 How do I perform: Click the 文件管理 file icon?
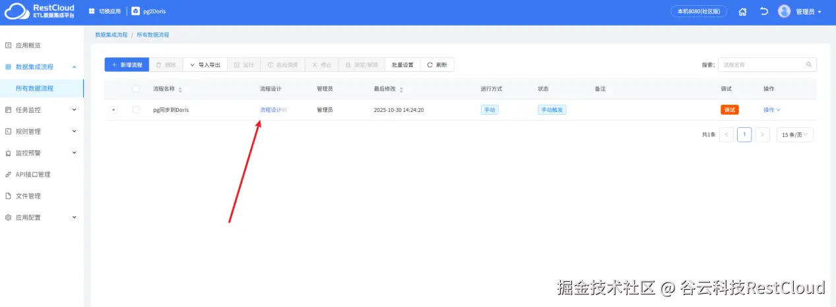(9, 196)
